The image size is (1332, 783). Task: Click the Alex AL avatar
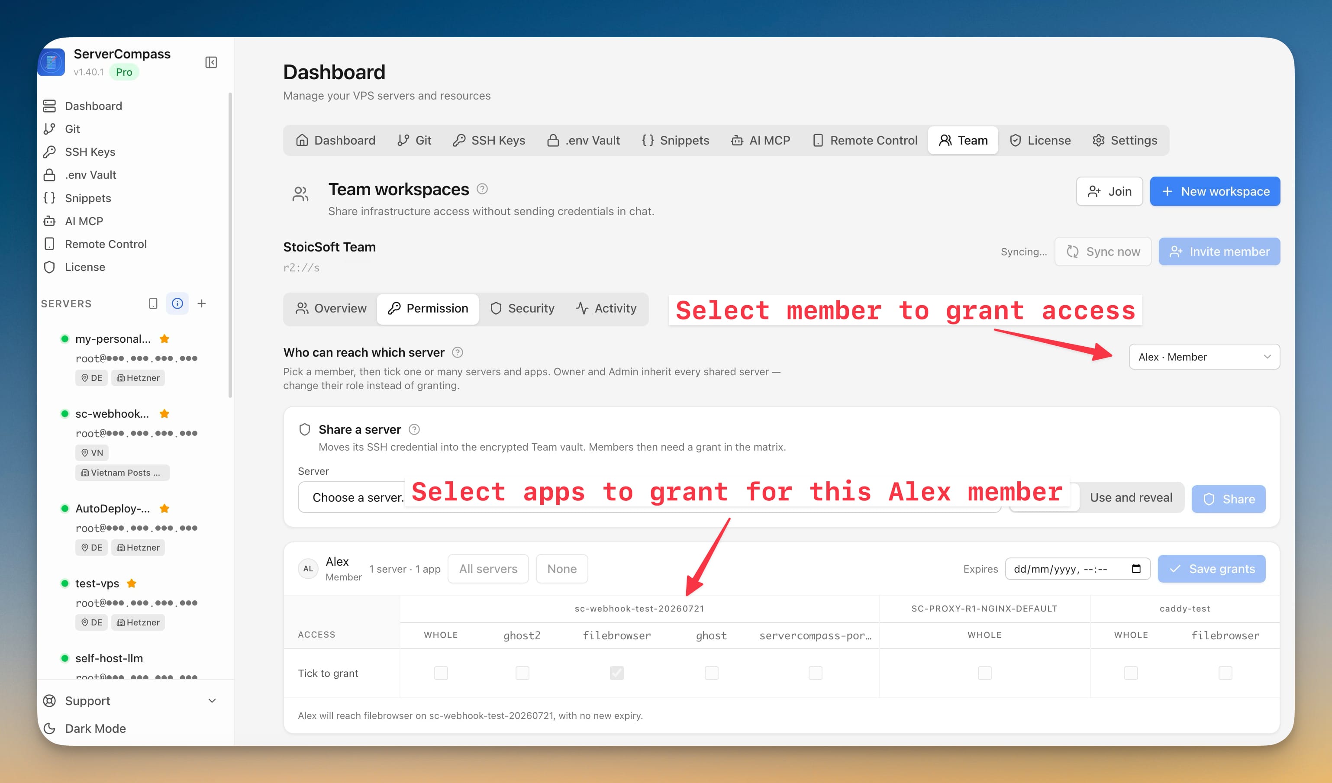(308, 568)
